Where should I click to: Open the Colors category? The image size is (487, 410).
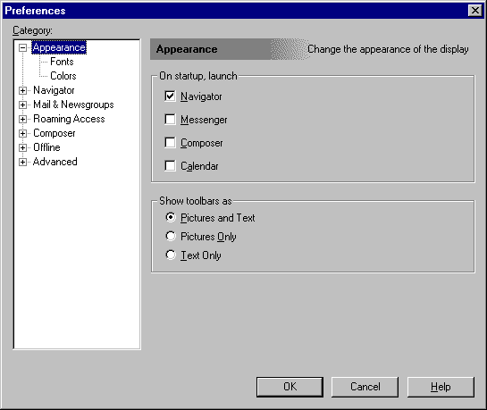63,76
